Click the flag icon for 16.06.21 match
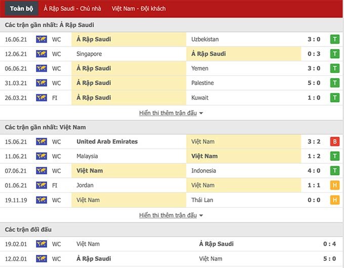 [x=41, y=39]
